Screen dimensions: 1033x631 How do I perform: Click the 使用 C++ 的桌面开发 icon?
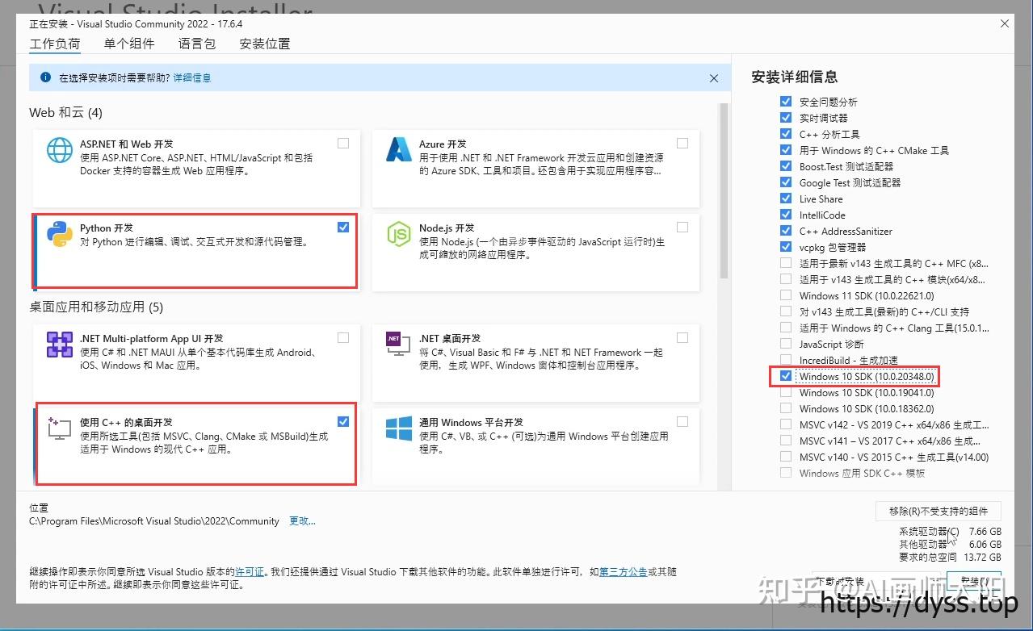(60, 428)
